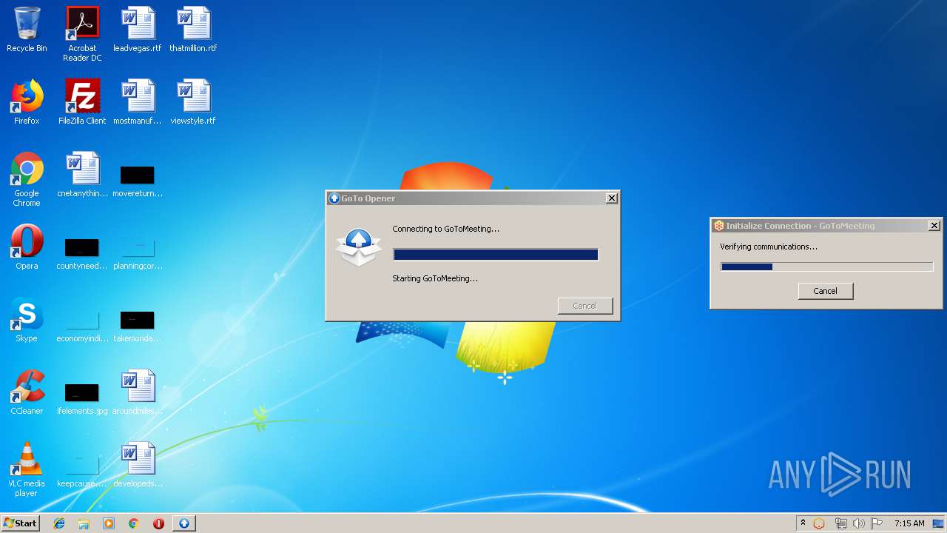Viewport: 947px width, 533px height.
Task: Select the countyneed... file icon
Action: 82,253
